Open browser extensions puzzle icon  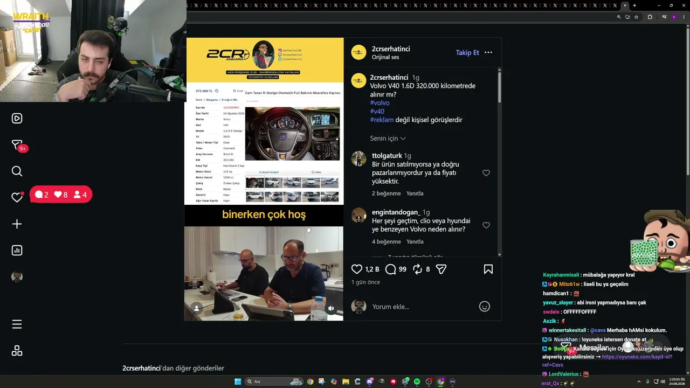point(650,17)
